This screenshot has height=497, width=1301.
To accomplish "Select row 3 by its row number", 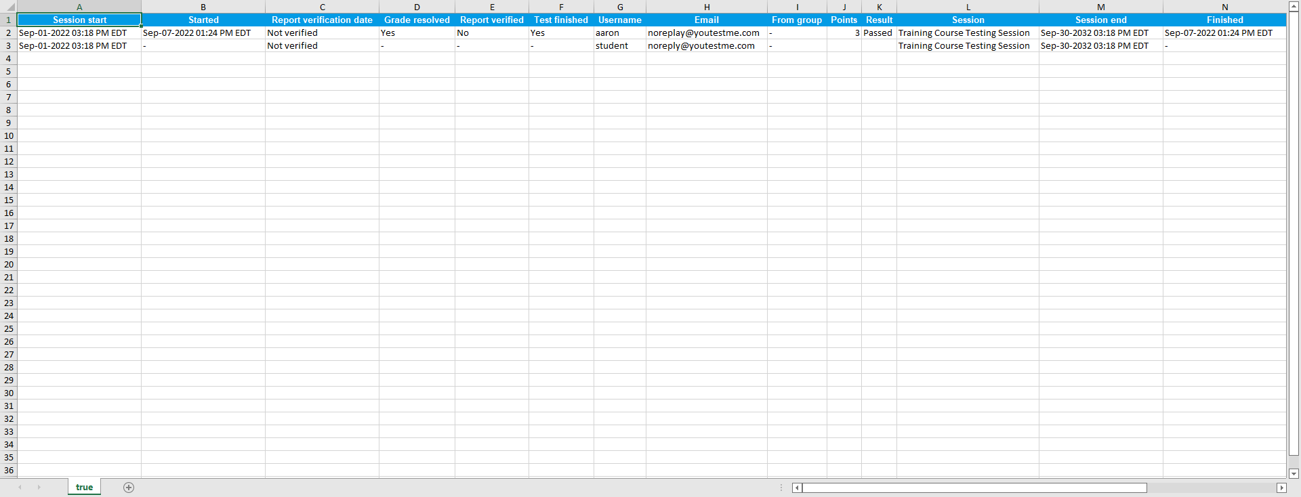I will point(9,45).
